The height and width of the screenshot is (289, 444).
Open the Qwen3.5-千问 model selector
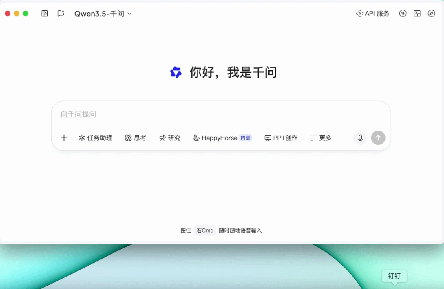(103, 14)
